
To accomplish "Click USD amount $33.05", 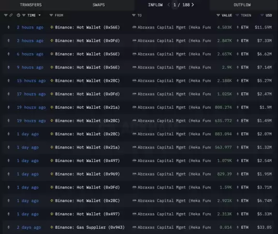I will point(264,227).
